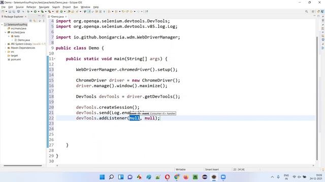Screen dimensions: 325x182
Task: Open the Navigate menu
Action: (x=44, y=7)
